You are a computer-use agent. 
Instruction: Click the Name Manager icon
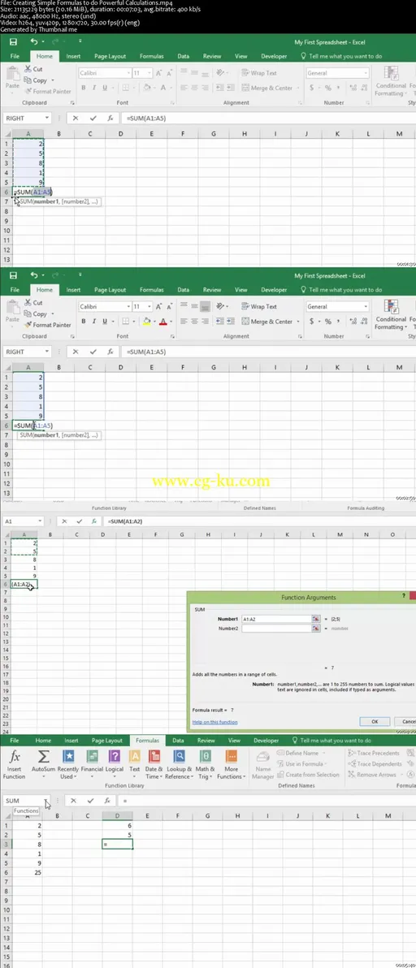(263, 758)
